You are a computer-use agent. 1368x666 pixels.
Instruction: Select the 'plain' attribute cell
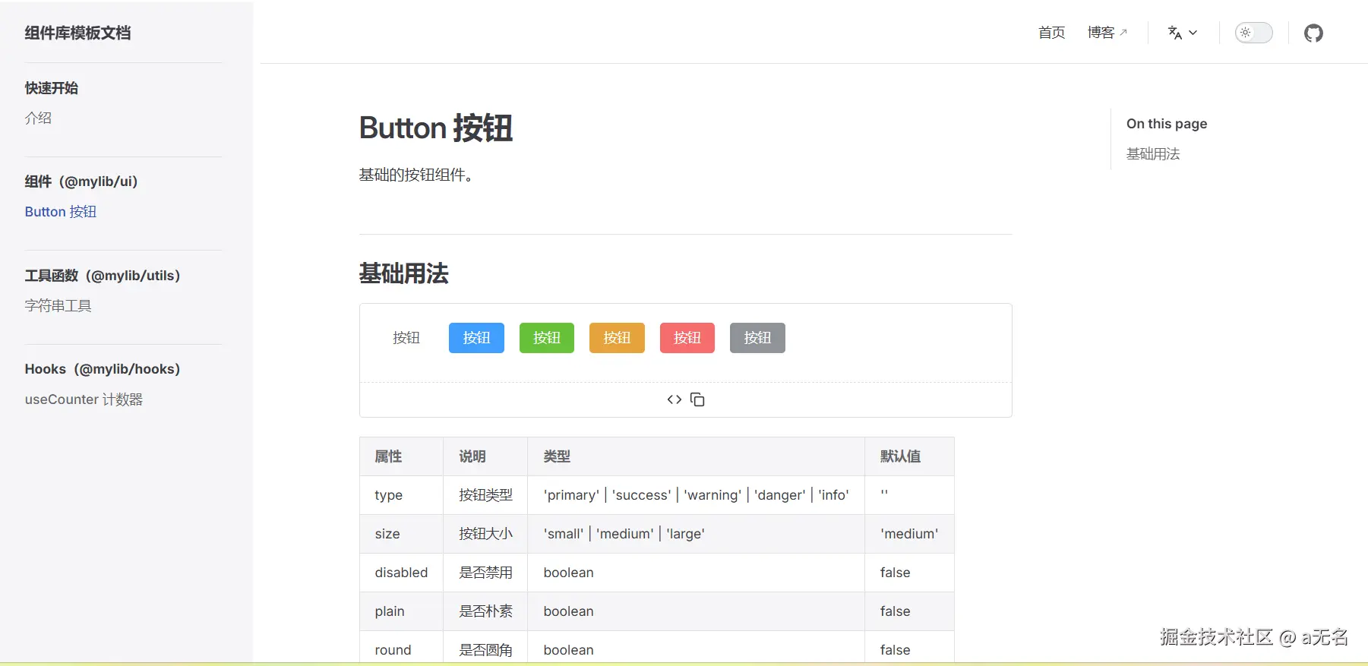pyautogui.click(x=401, y=611)
